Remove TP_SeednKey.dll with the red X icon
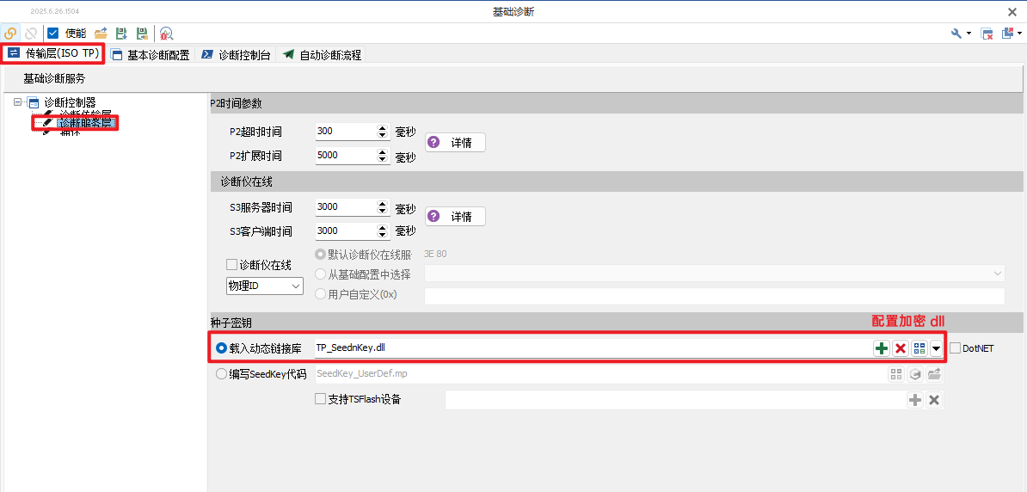Image resolution: width=1027 pixels, height=492 pixels. (x=901, y=348)
